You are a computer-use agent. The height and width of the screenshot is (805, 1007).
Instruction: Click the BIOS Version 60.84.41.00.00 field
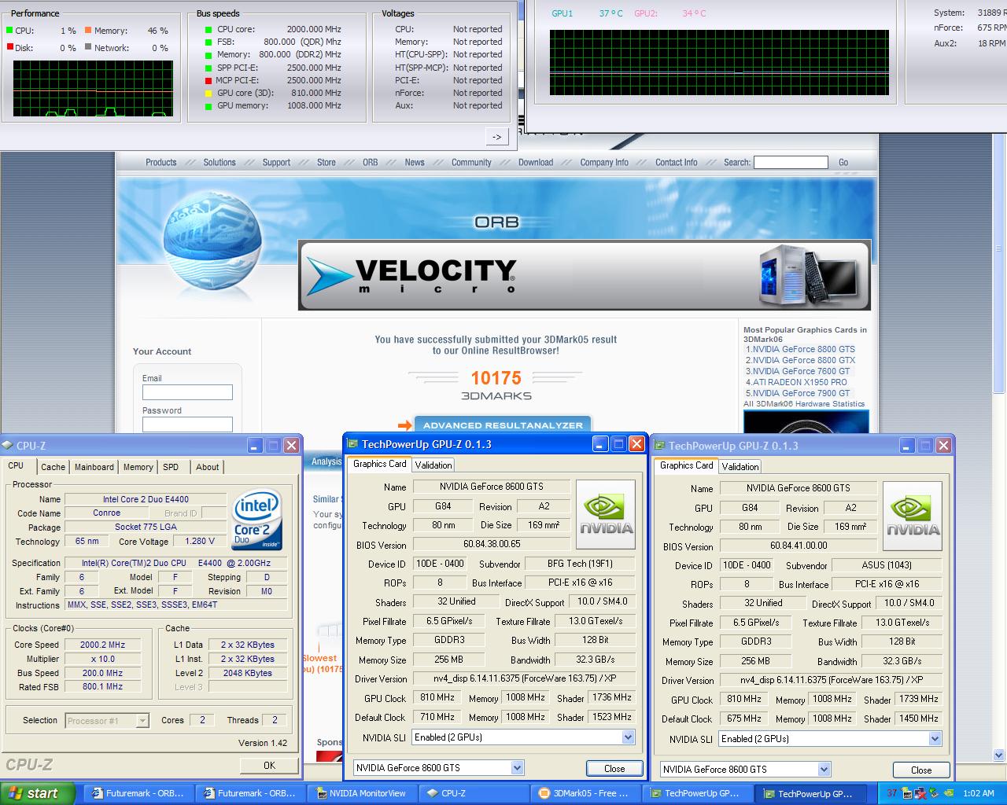(x=798, y=546)
